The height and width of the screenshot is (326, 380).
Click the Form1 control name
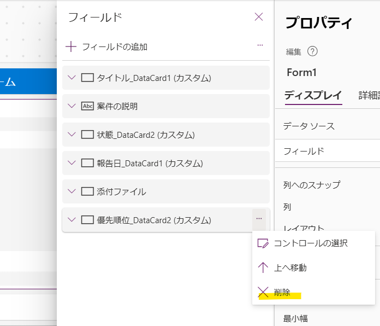(302, 72)
